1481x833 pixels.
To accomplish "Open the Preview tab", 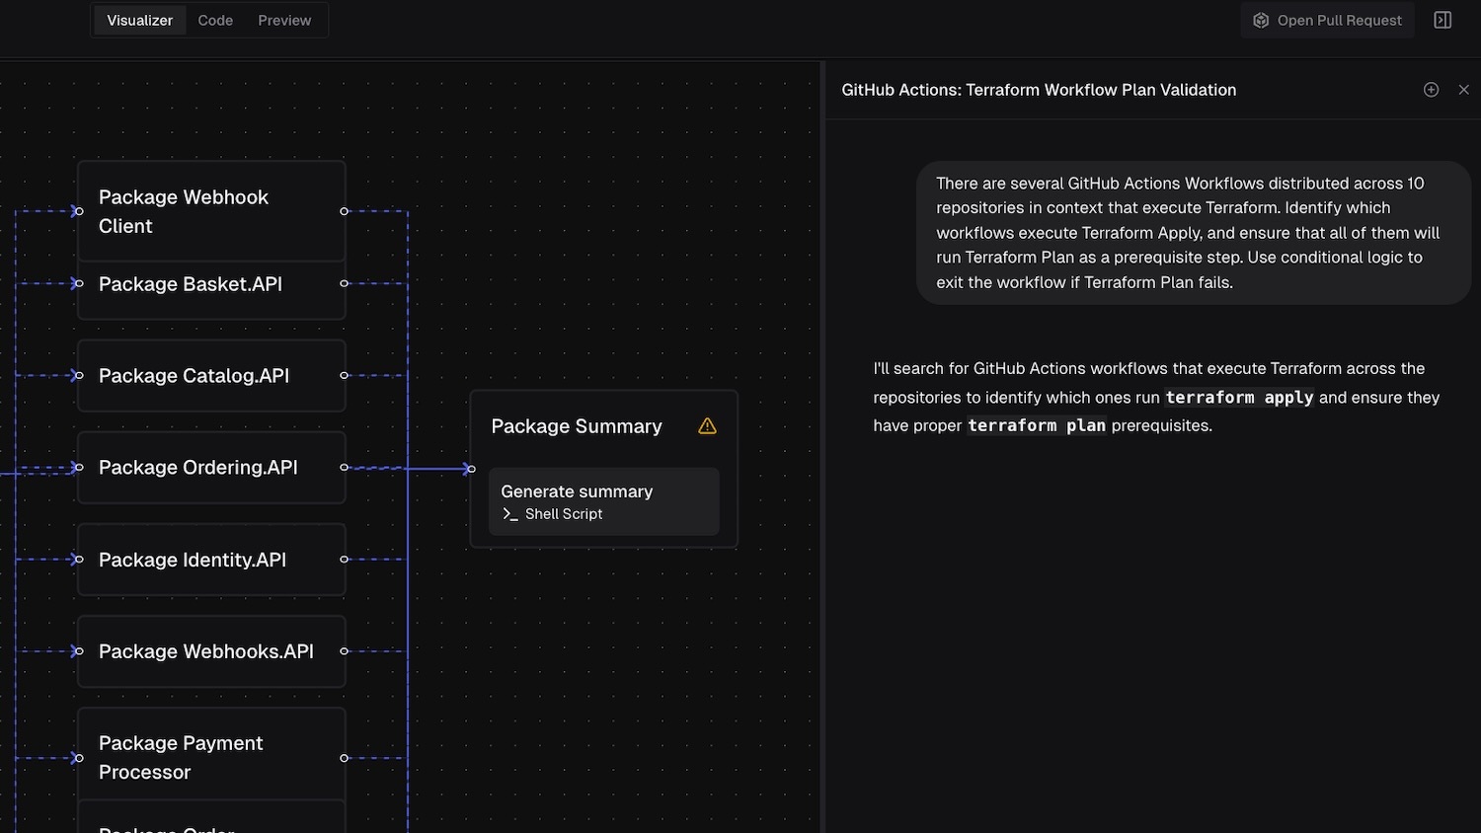I will click(284, 21).
